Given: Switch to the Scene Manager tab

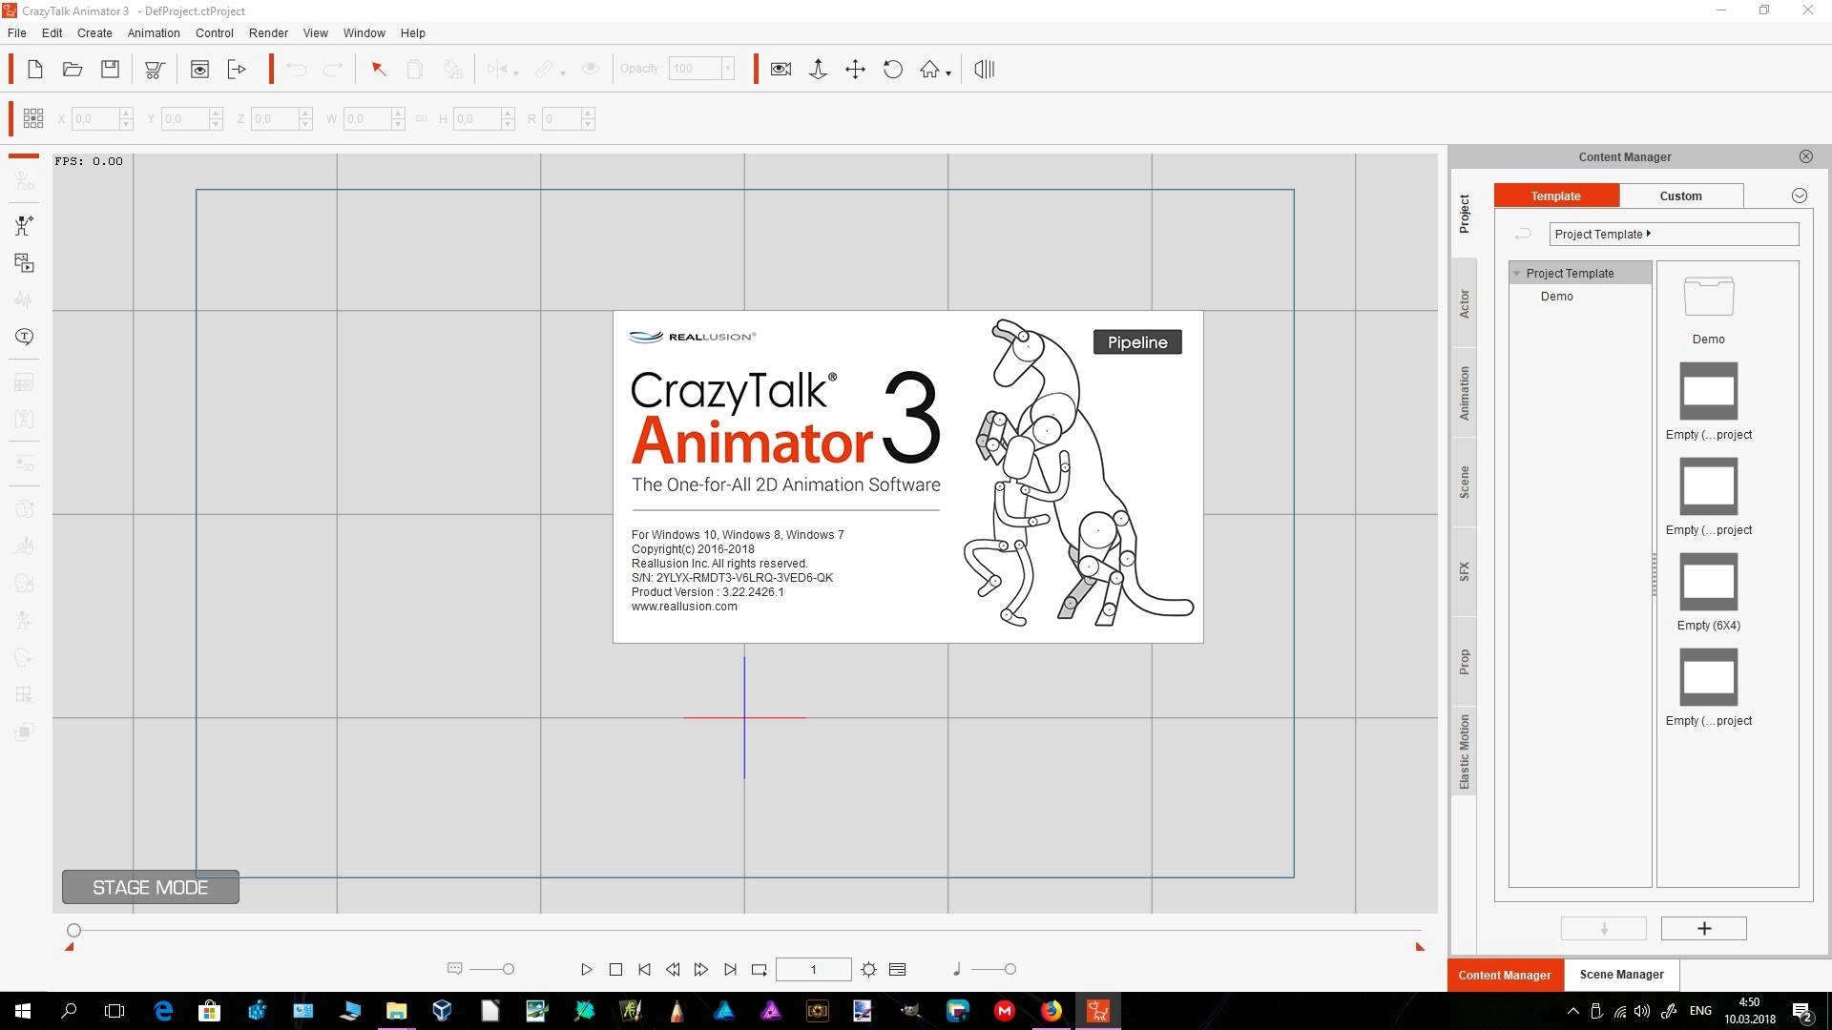Looking at the screenshot, I should [1621, 975].
